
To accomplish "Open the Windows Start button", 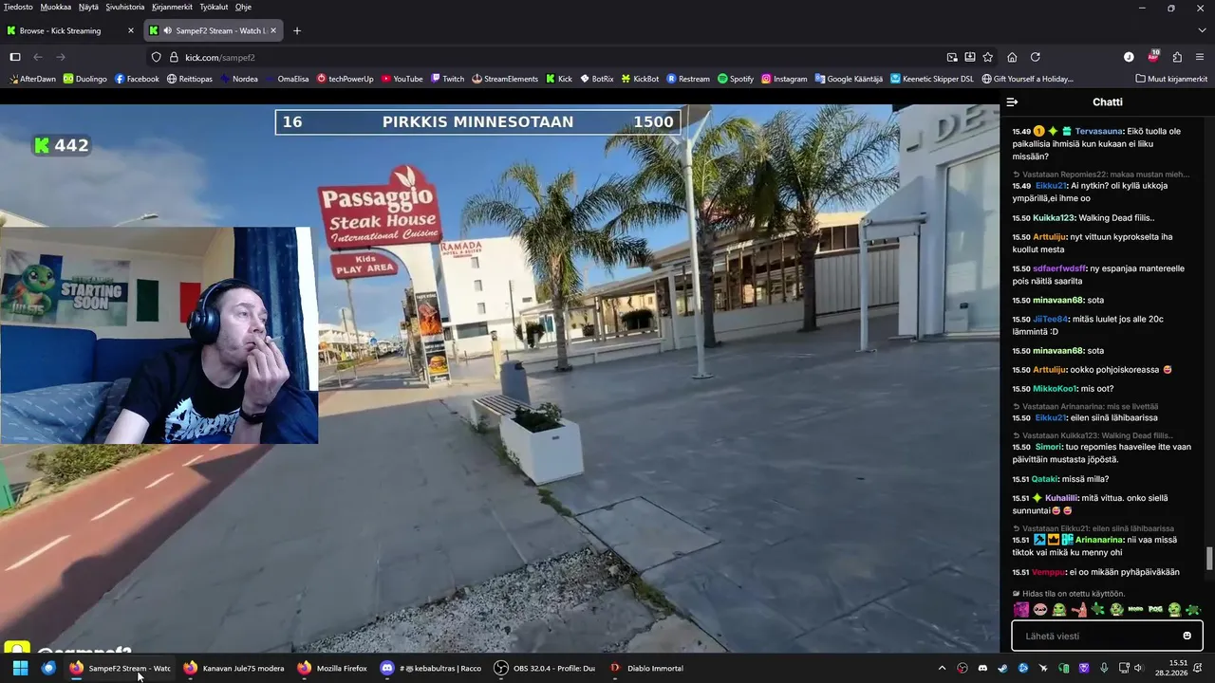I will point(20,668).
